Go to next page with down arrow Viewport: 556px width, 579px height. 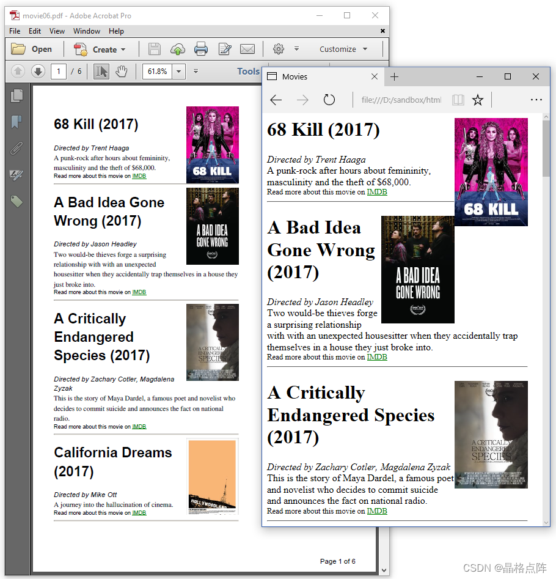click(x=38, y=71)
